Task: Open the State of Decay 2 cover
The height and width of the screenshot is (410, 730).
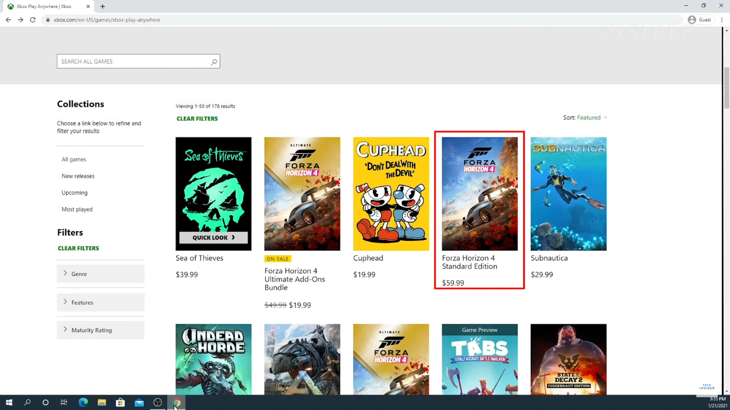Action: (x=569, y=359)
